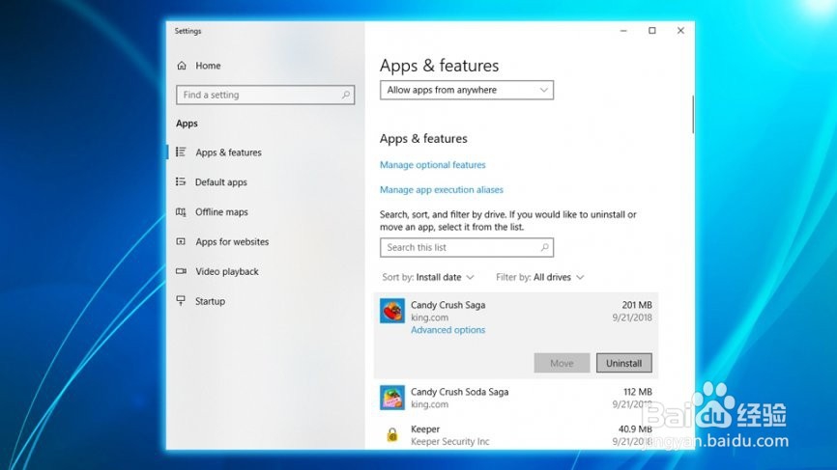This screenshot has height=470, width=837.
Task: Uninstall Candy Crush Saga
Action: pyautogui.click(x=623, y=363)
